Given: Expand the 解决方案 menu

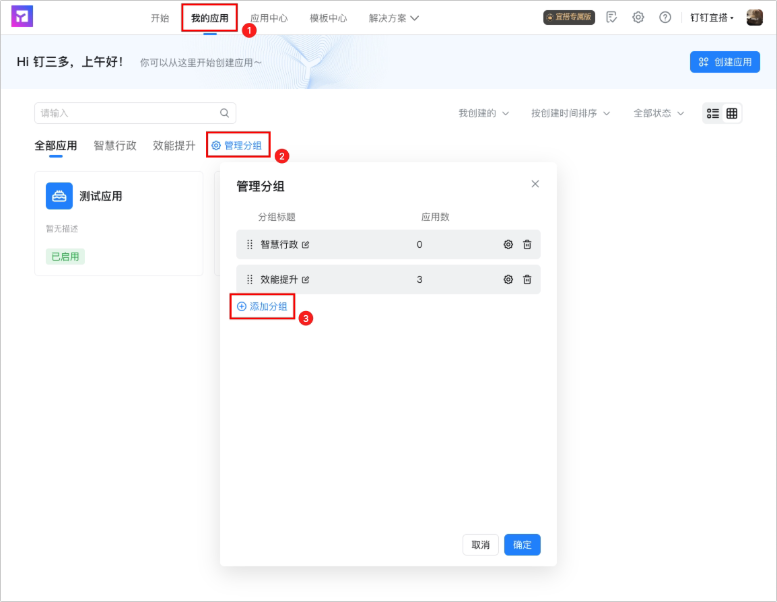Looking at the screenshot, I should [x=393, y=18].
